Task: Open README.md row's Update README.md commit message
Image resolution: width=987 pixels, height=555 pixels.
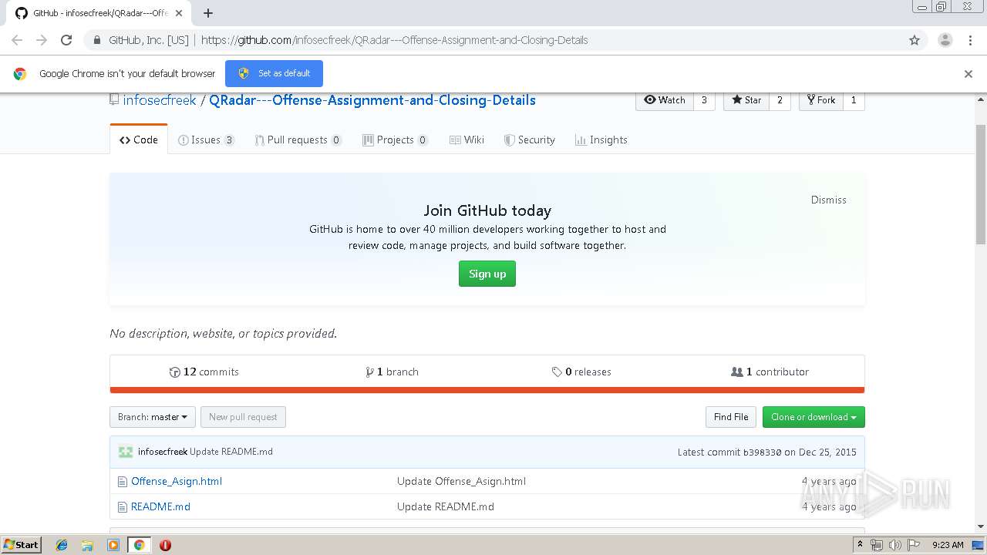Action: [446, 506]
